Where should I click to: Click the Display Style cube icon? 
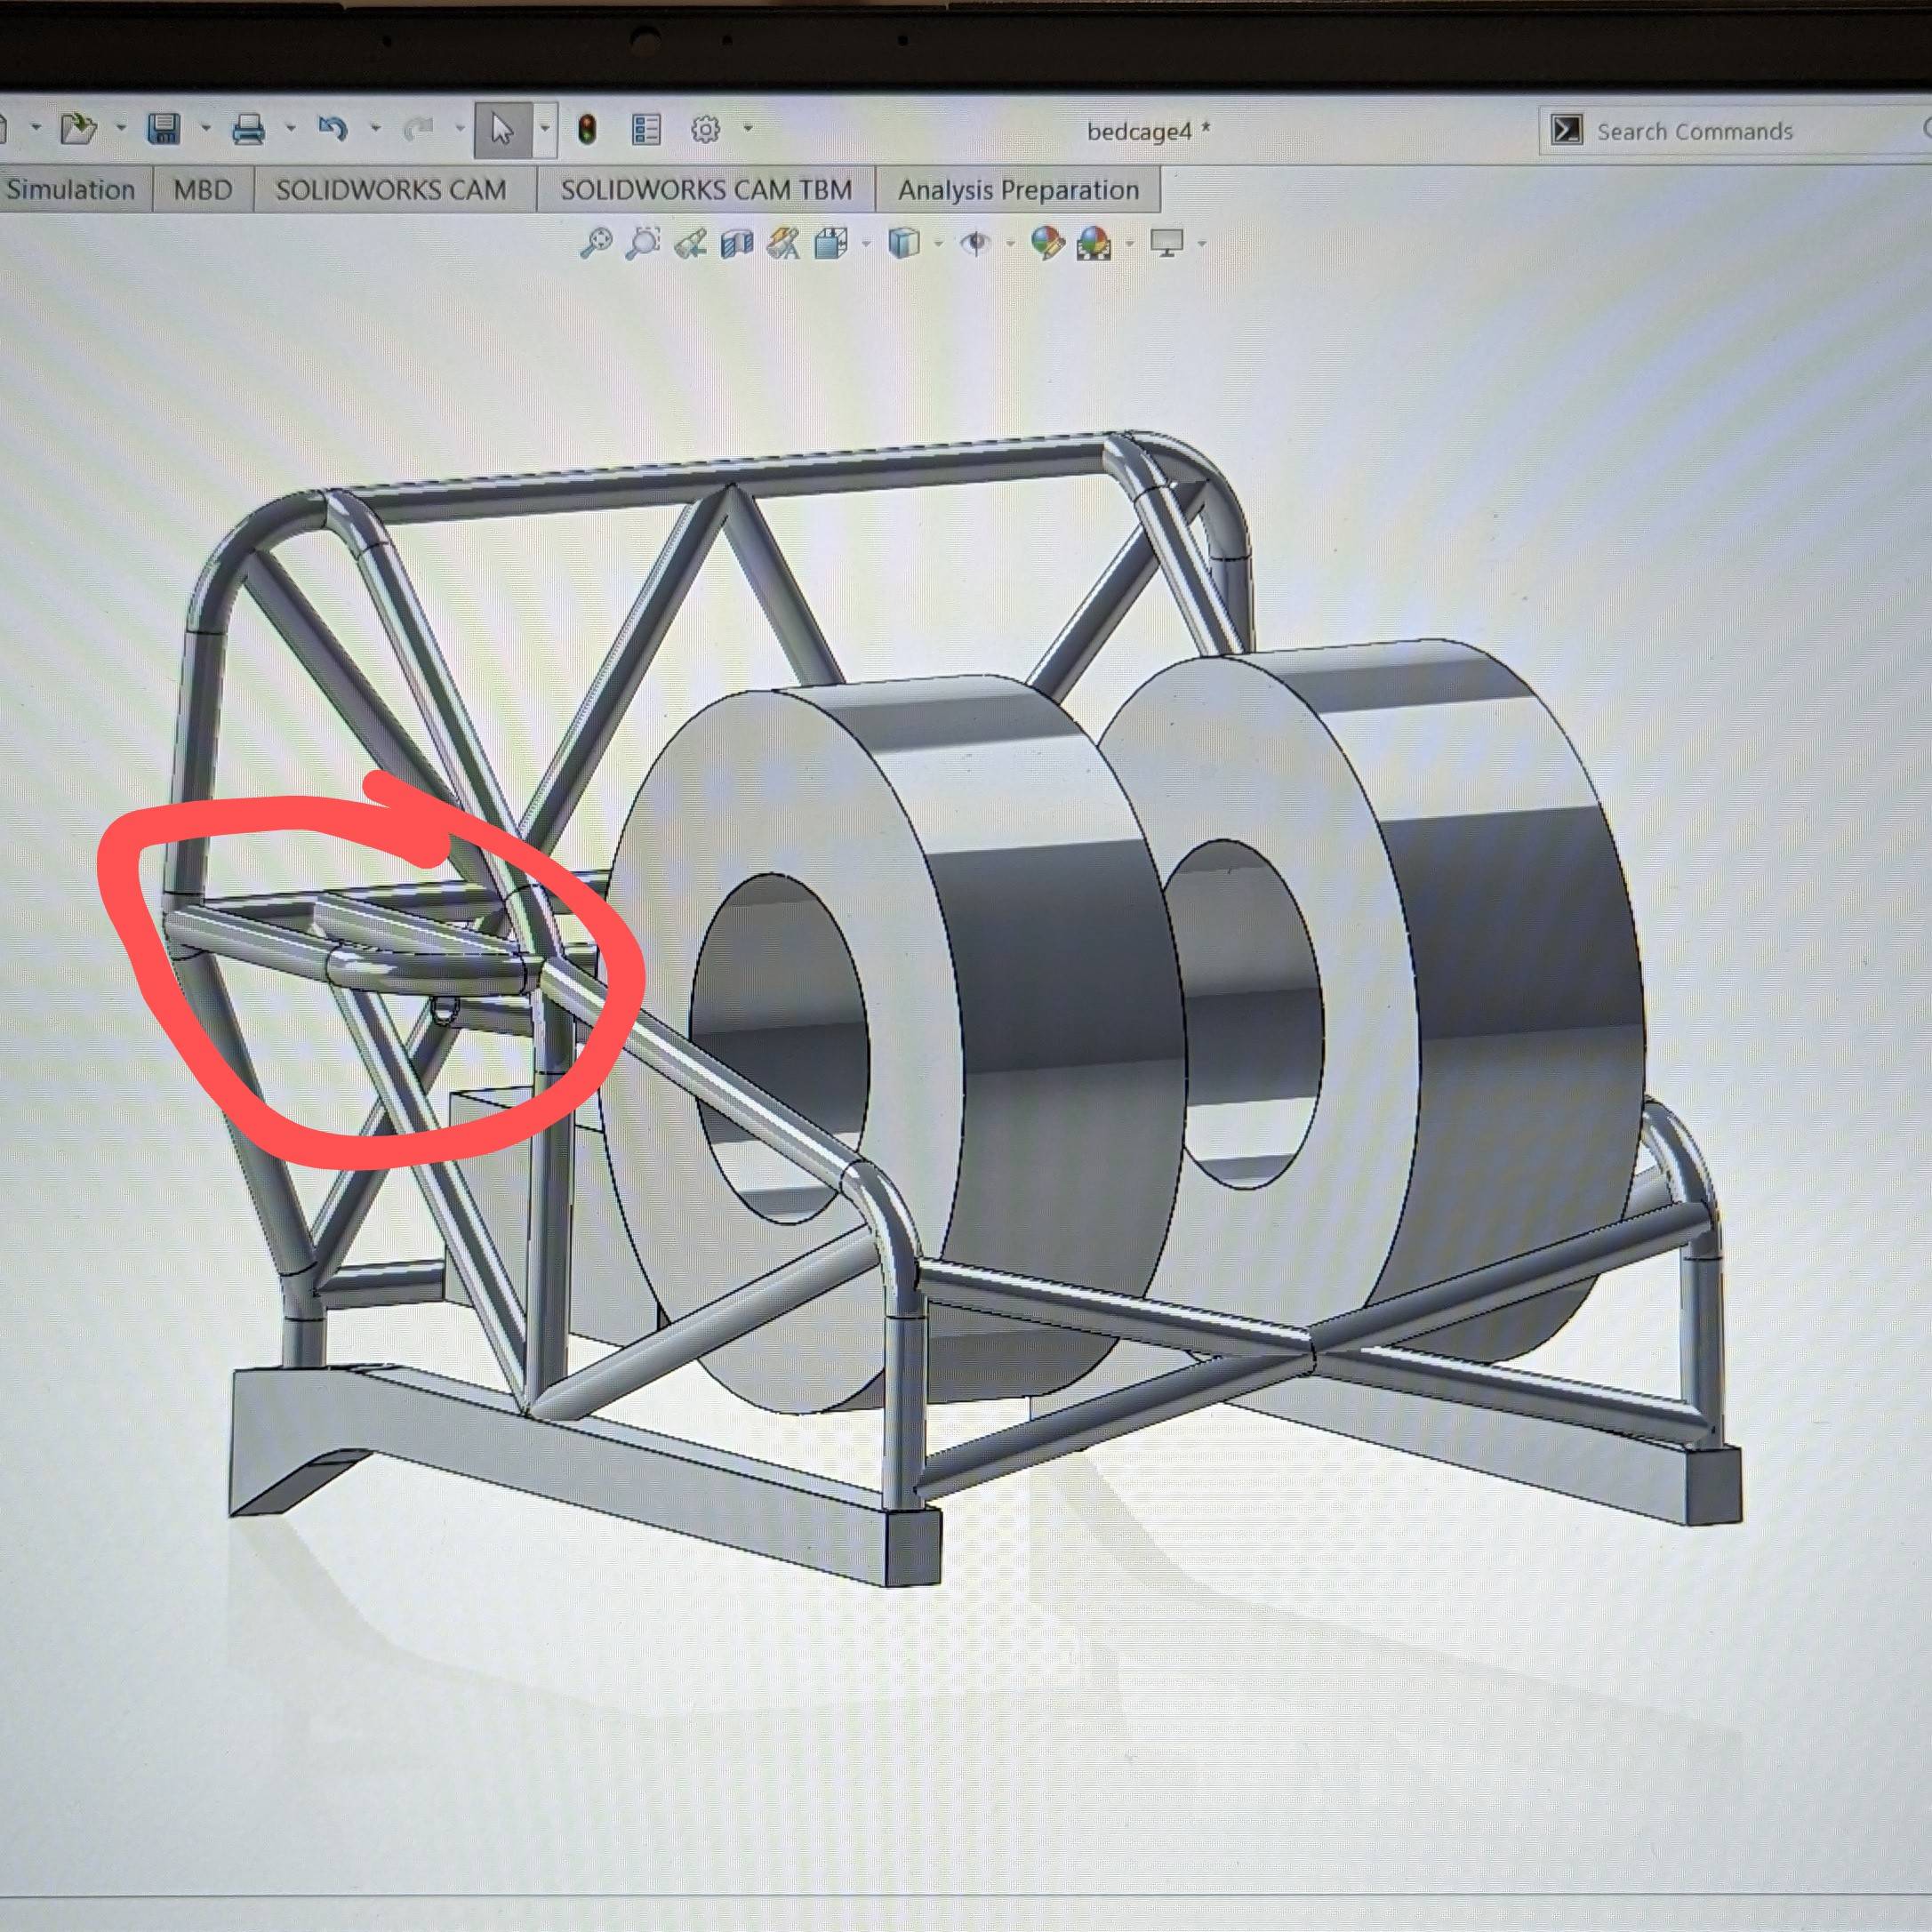(904, 243)
